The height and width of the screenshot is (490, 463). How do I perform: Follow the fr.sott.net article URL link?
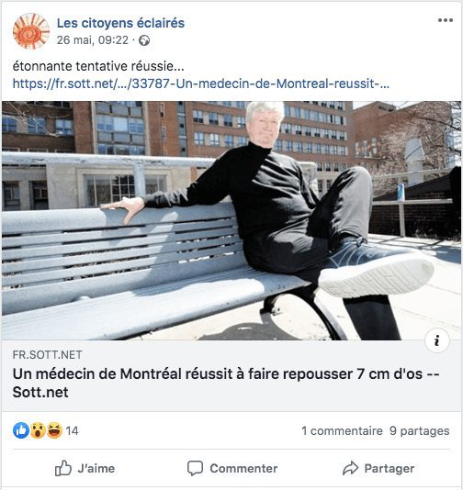pyautogui.click(x=201, y=84)
